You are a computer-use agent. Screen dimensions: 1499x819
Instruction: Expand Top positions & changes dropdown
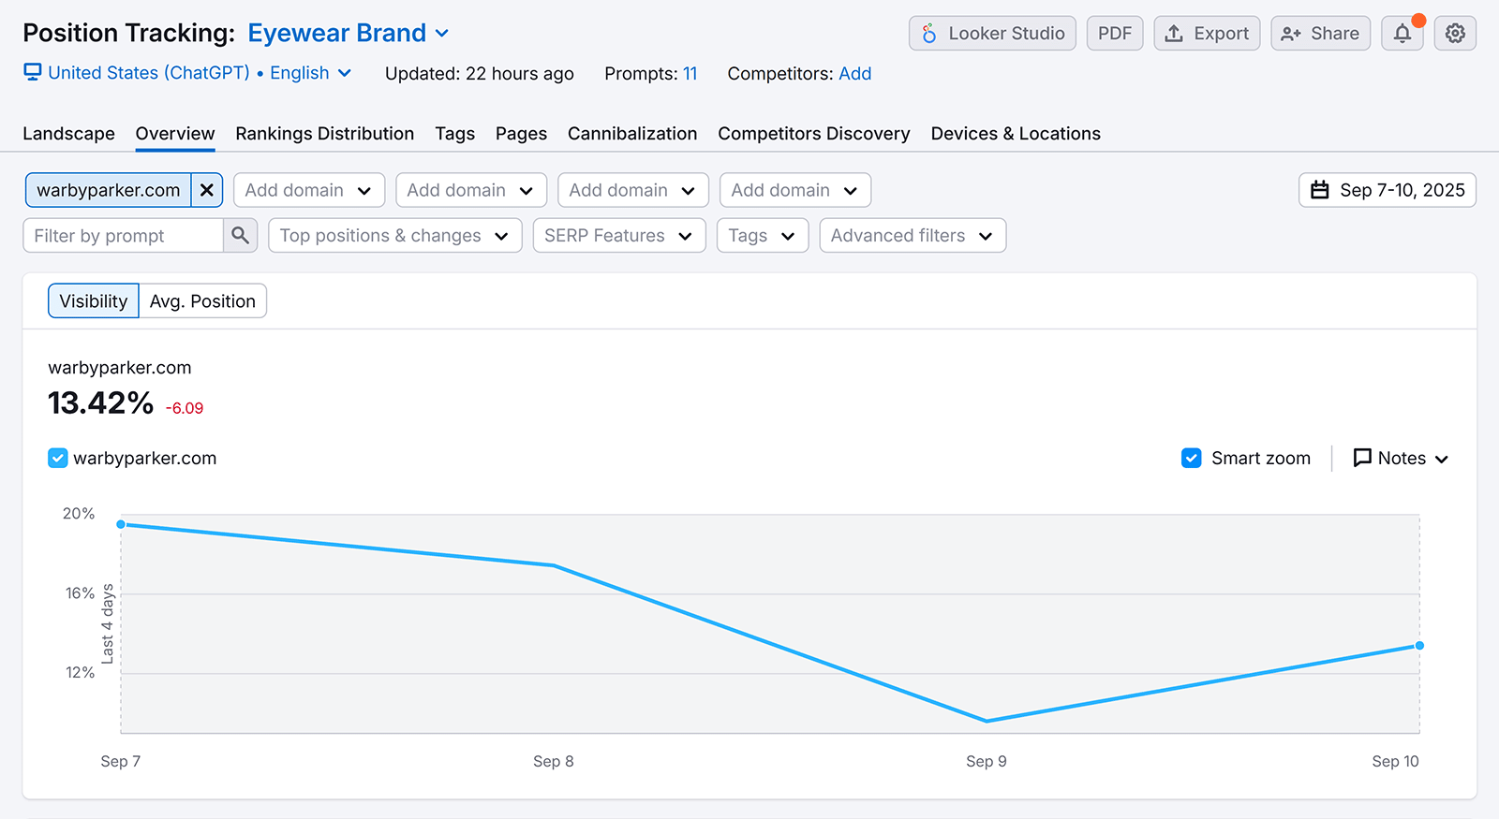coord(394,236)
